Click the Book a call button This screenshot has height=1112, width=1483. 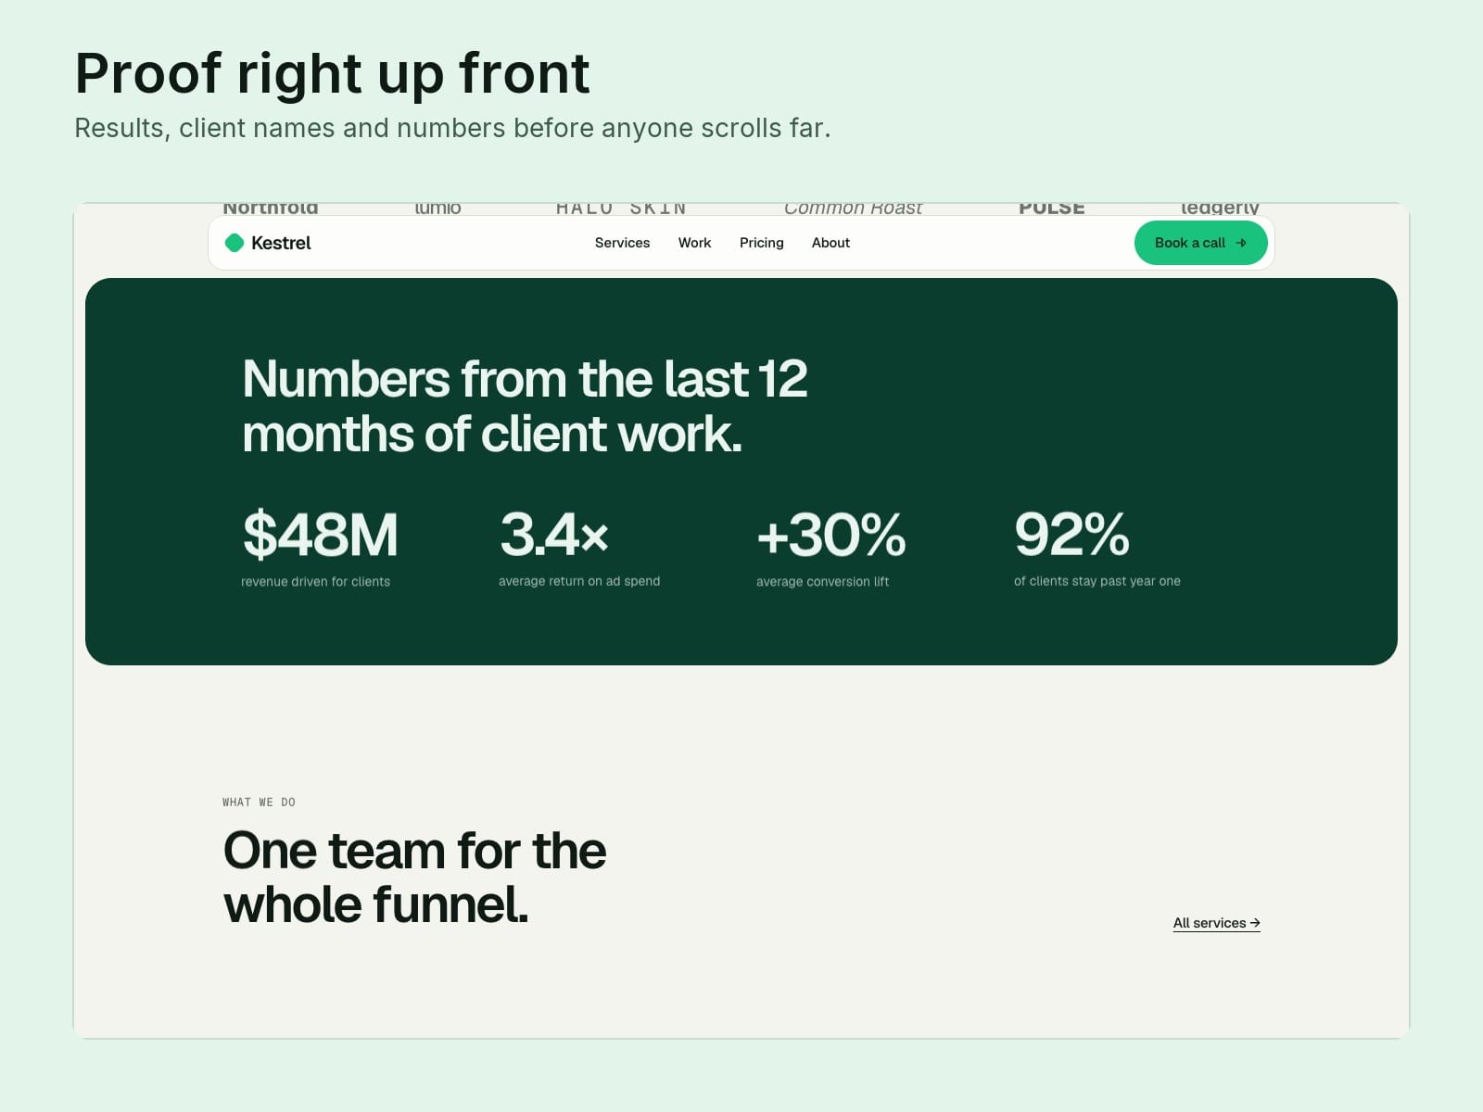(1200, 243)
